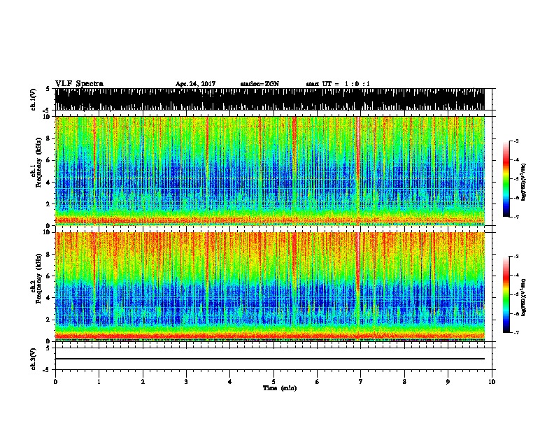Click the upper ch.1 color scale bar

click(506, 179)
